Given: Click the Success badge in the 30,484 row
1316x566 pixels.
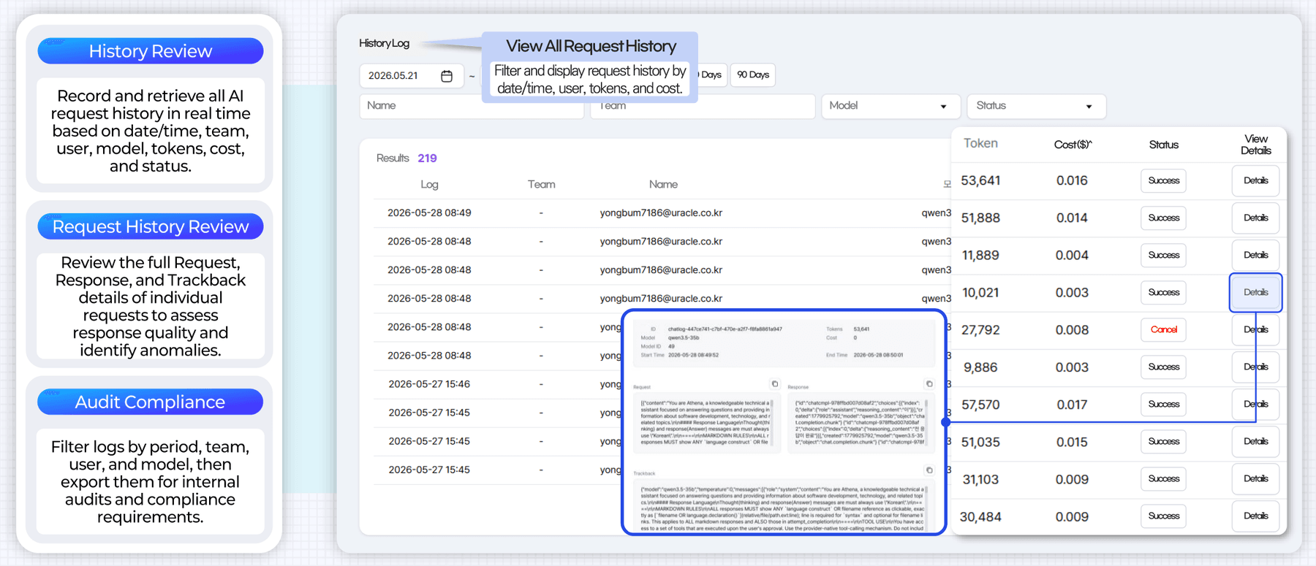Looking at the screenshot, I should [x=1163, y=516].
